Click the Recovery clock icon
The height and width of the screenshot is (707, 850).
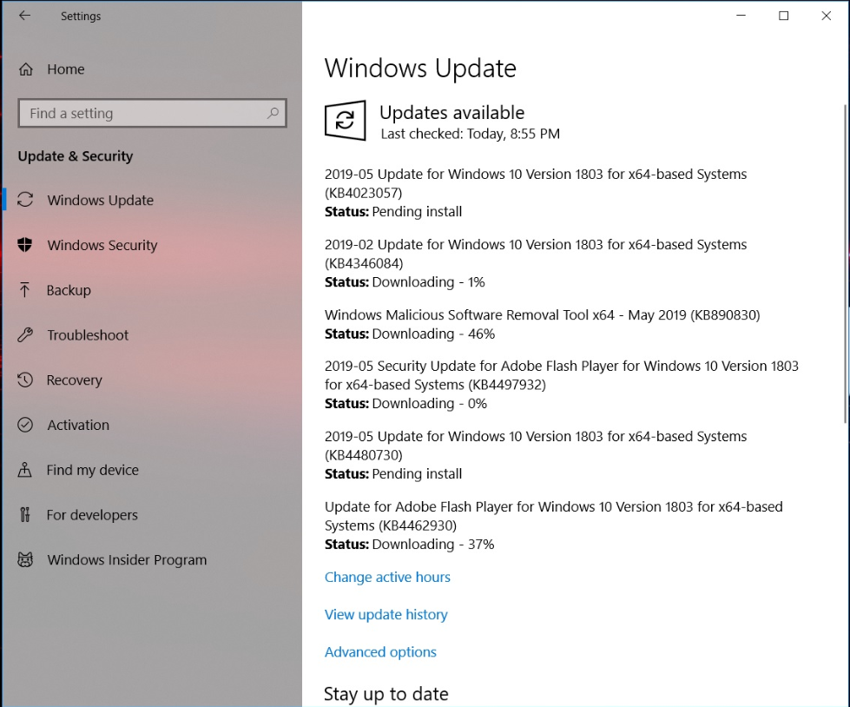tap(25, 380)
